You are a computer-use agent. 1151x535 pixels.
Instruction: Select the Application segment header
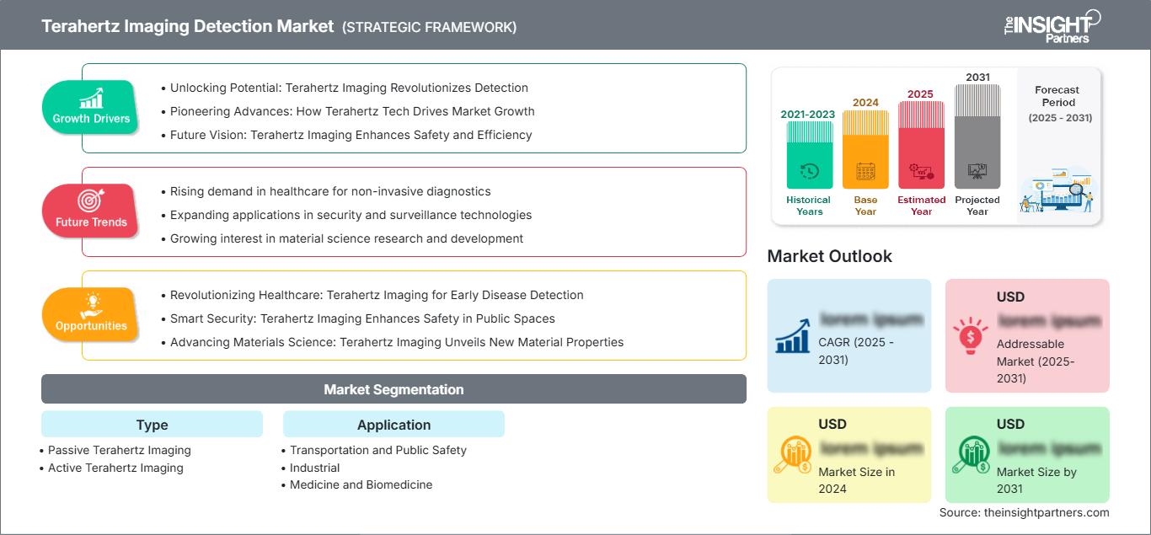coord(393,425)
